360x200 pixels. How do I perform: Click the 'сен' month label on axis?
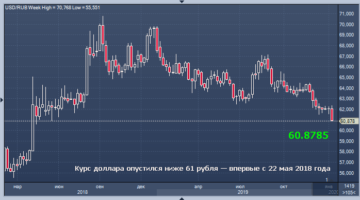(100, 187)
